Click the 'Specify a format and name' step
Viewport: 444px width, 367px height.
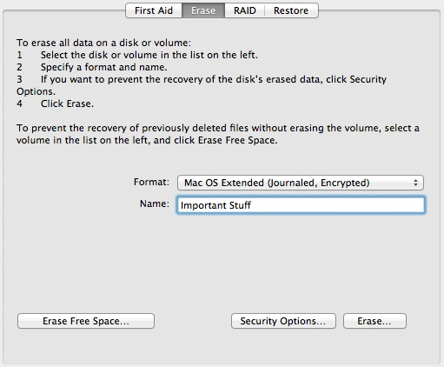[x=104, y=67]
